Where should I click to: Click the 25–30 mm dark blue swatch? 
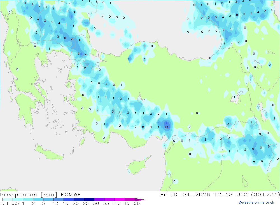[x=89, y=199]
